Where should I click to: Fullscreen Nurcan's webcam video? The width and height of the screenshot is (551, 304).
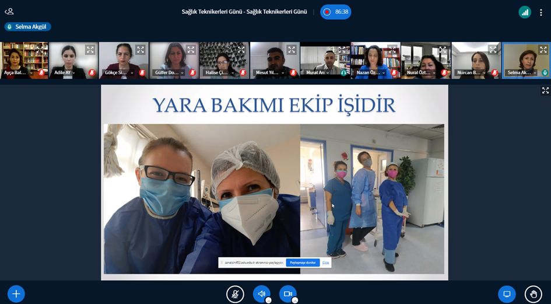point(493,50)
